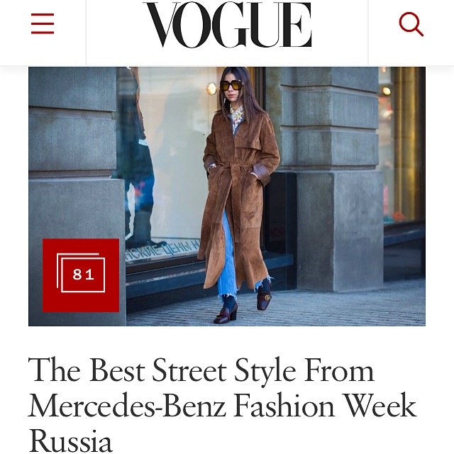454x454 pixels.
Task: Click the sunglasses on the woman in photo
Action: pos(231,85)
